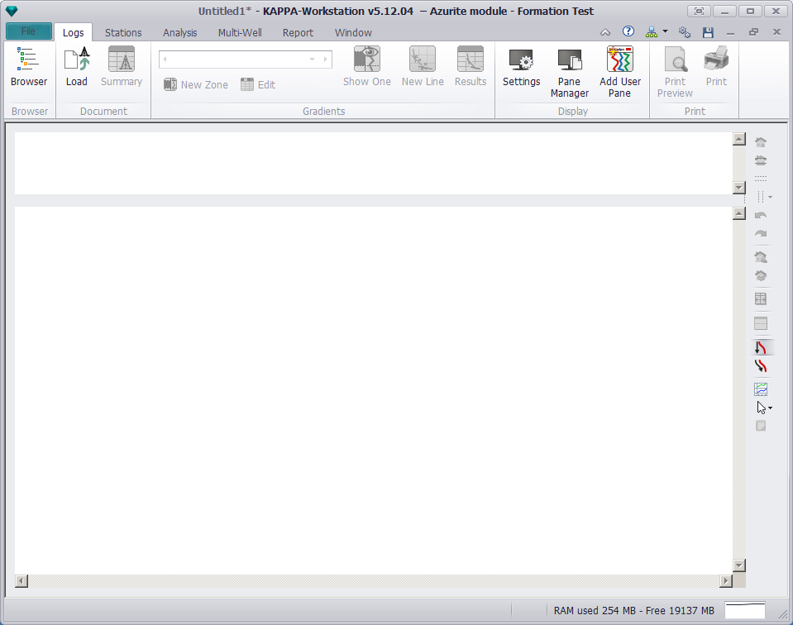Open the Window tab

[353, 32]
